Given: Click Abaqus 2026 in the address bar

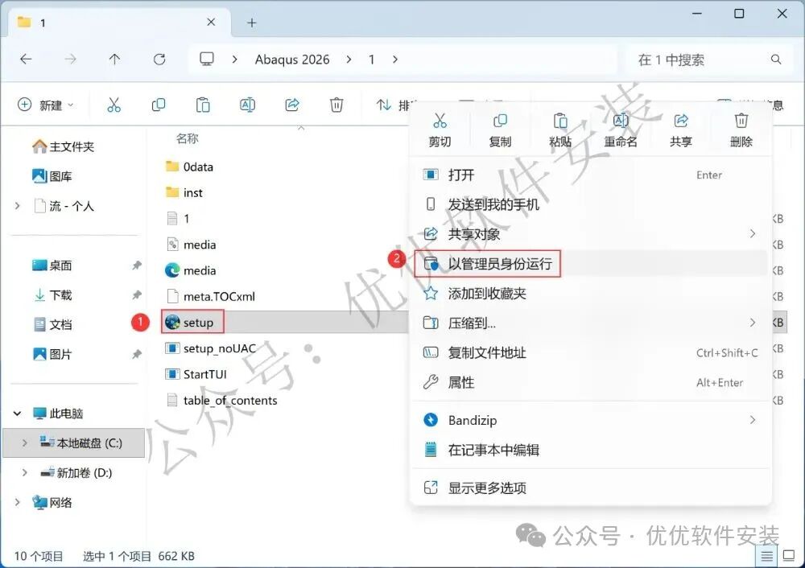Looking at the screenshot, I should point(292,60).
